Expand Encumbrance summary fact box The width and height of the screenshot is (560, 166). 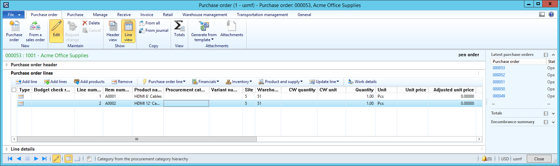(x=553, y=122)
